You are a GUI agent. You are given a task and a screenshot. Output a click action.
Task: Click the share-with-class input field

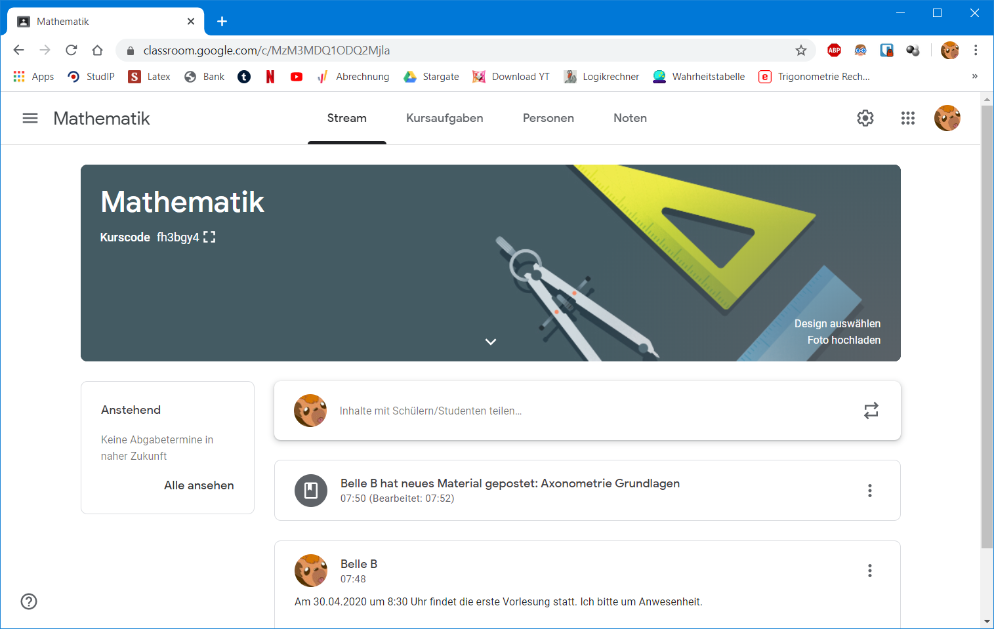tap(588, 411)
